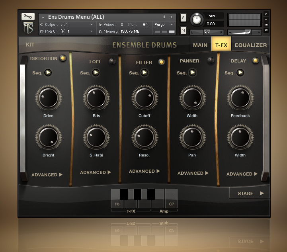Image resolution: width=287 pixels, height=252 pixels.
Task: Click the F6 key on mini keyboard
Action: (117, 204)
